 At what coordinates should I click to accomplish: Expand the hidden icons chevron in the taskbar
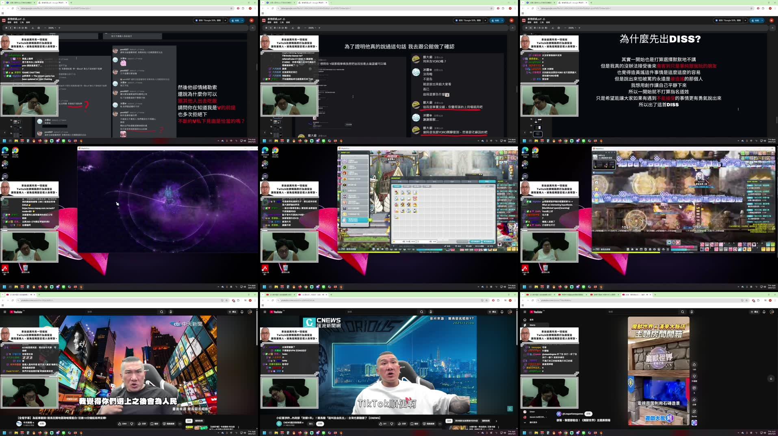[219, 433]
